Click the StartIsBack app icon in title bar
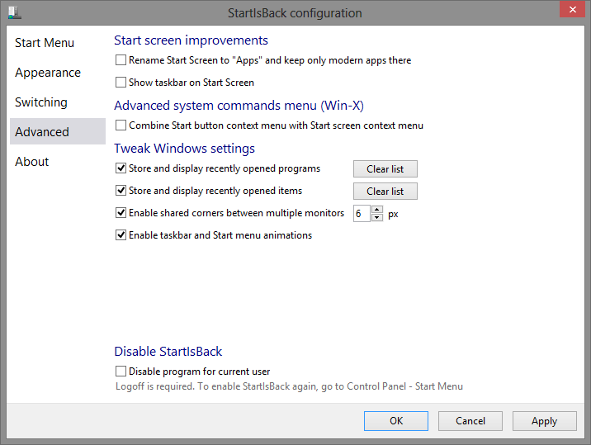Screen dimensions: 591x445 point(14,12)
